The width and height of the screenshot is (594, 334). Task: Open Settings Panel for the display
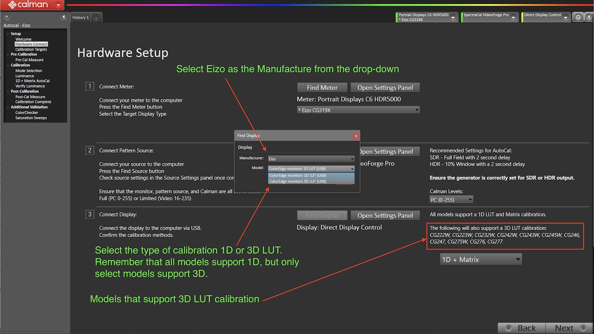385,215
